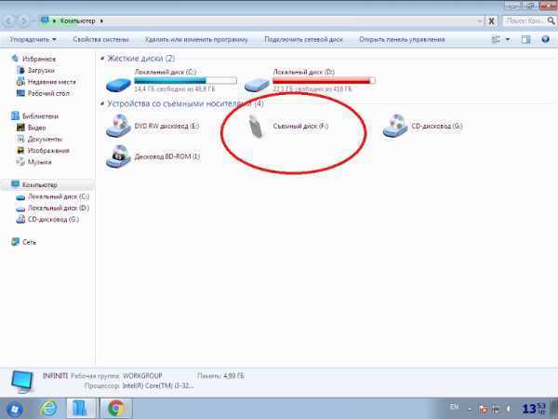Screen dimensions: 558x419
Task: Open Local Disk (D:) in sidebar tree
Action: [59, 208]
